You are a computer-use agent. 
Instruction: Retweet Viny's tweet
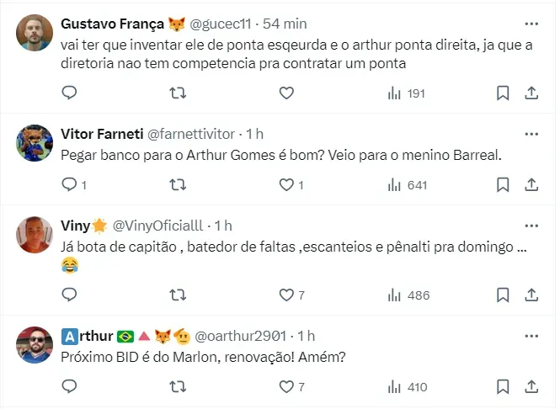[x=178, y=295]
